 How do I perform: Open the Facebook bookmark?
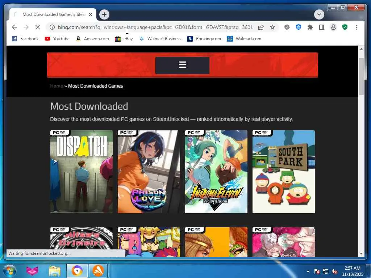25,38
